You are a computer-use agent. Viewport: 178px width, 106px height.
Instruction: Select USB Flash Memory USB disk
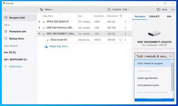60,28
